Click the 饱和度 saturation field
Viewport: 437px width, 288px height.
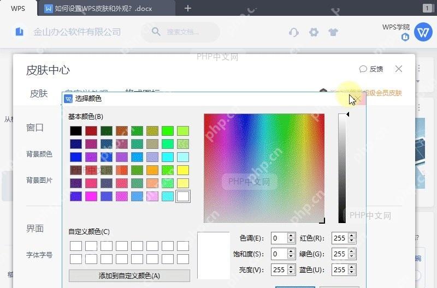(x=279, y=254)
